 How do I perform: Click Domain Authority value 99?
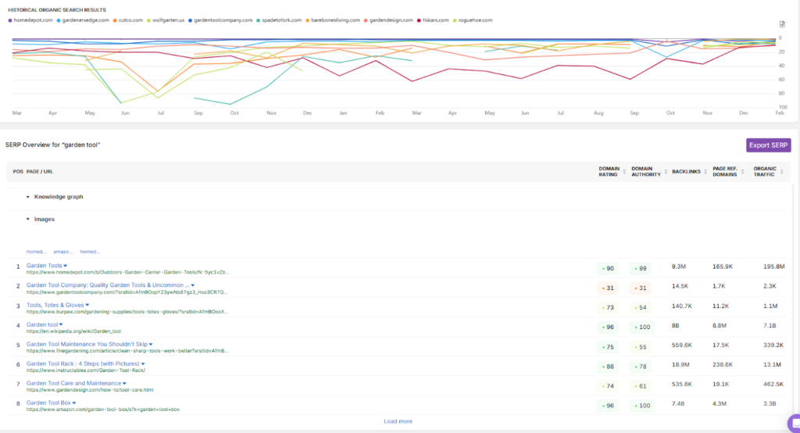tap(641, 268)
